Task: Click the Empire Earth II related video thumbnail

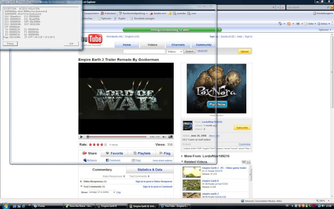Action: point(192,185)
